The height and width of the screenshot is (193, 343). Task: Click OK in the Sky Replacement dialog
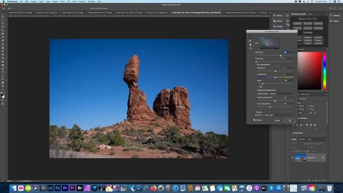pyautogui.click(x=289, y=120)
